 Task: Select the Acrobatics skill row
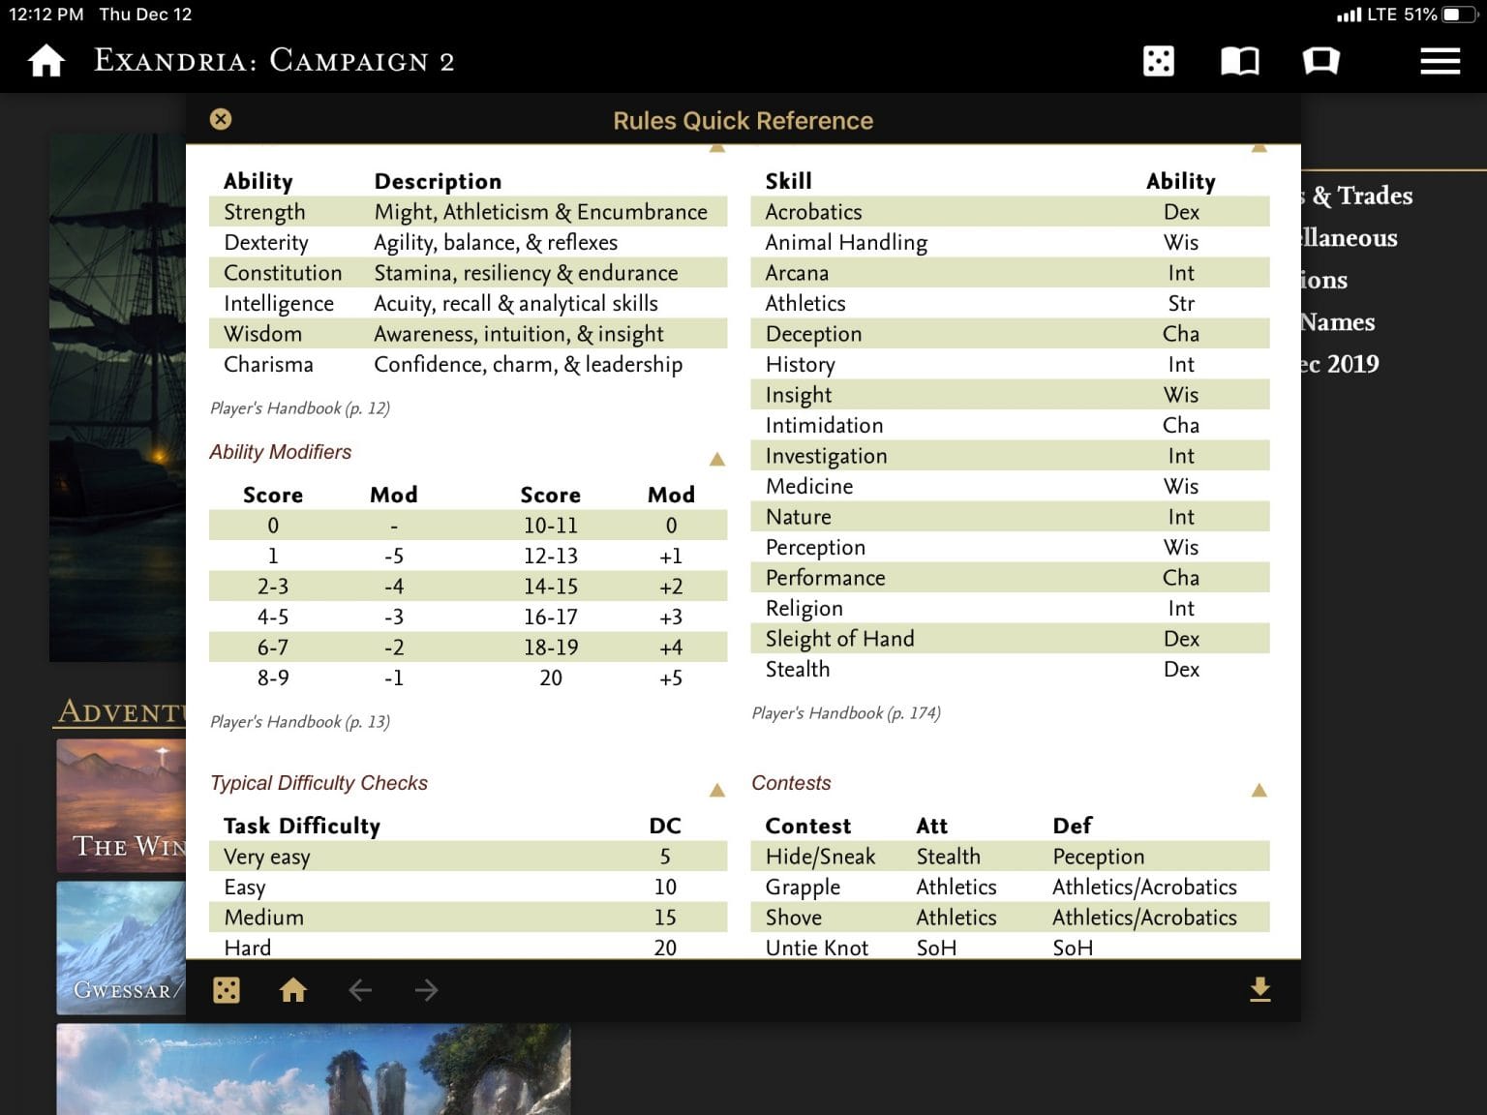tap(1010, 212)
